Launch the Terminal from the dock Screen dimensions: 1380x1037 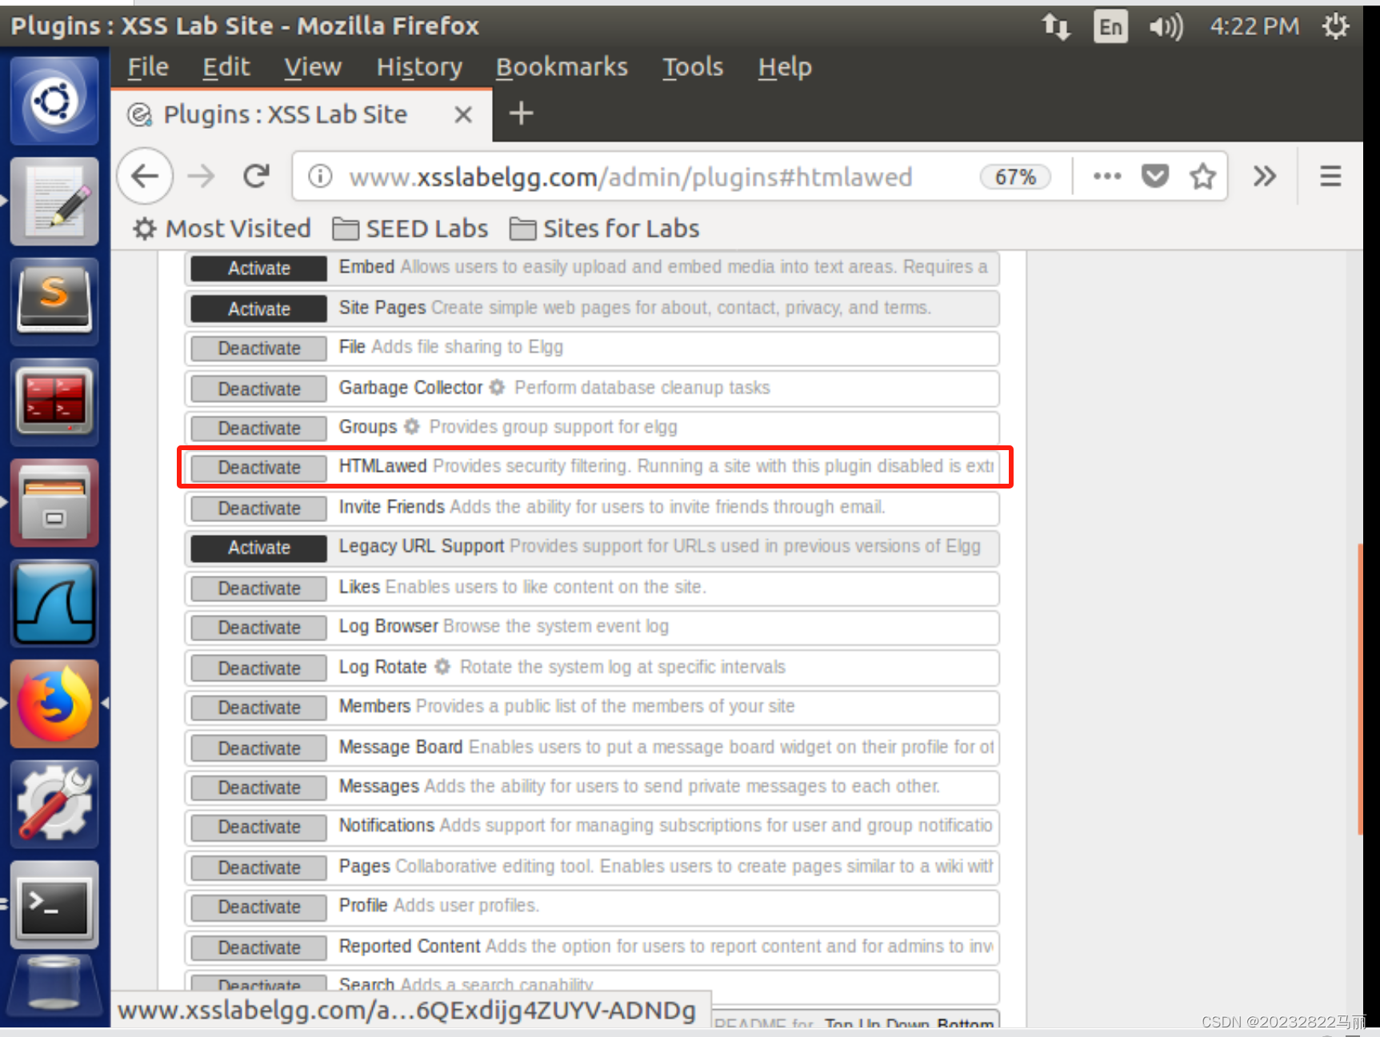pos(54,904)
